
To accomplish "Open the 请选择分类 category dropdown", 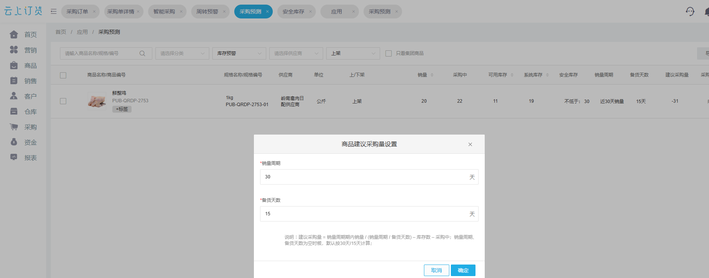I will pos(182,53).
